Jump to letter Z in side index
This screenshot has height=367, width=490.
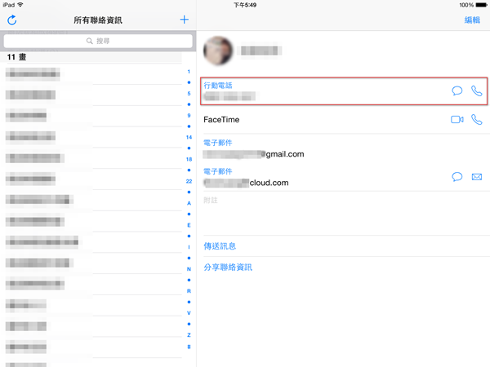pos(189,335)
